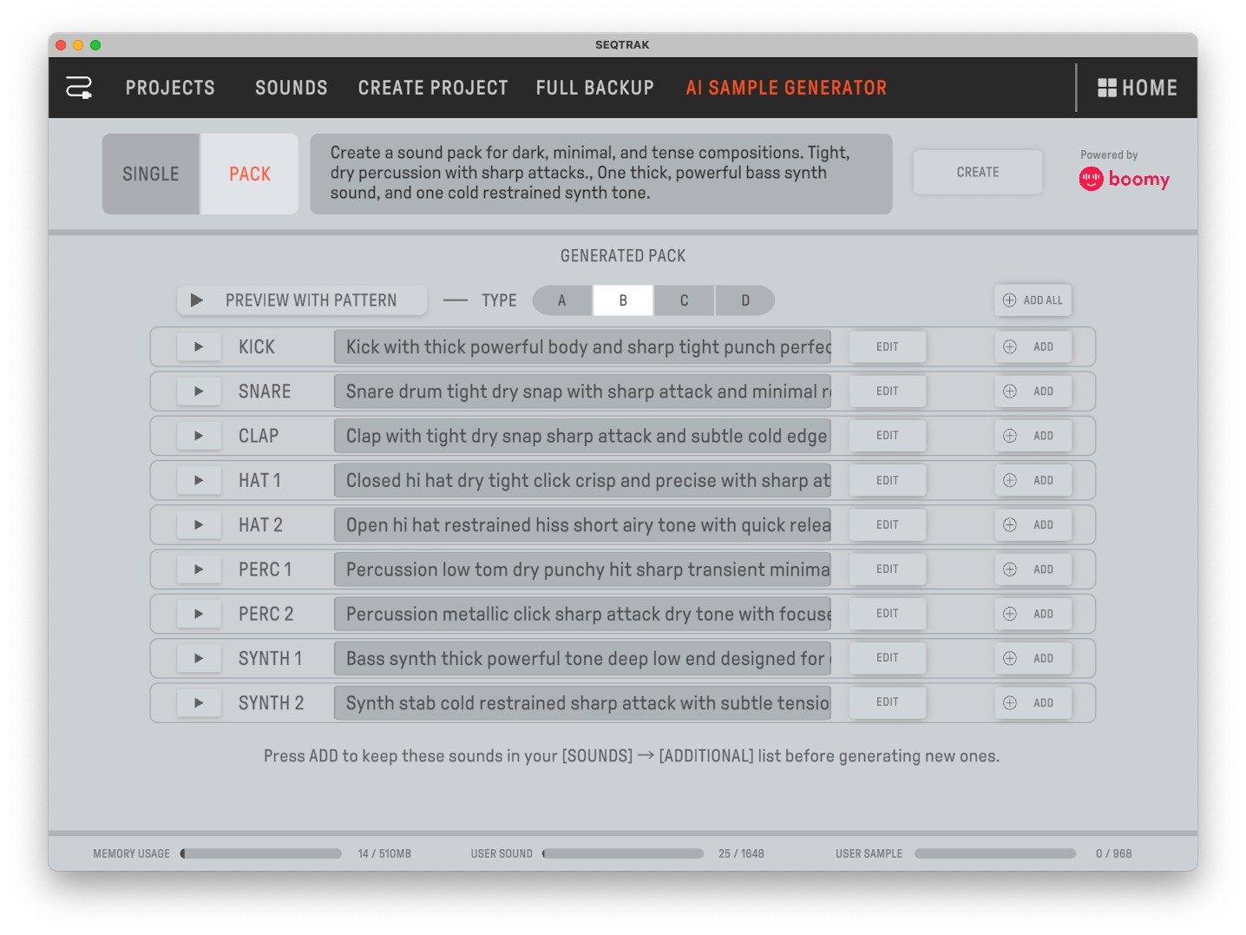The height and width of the screenshot is (935, 1246).
Task: Click the HOME grid icon
Action: (1107, 88)
